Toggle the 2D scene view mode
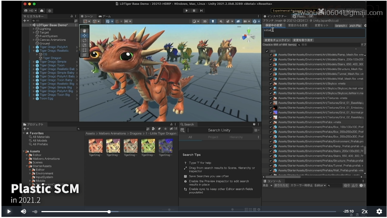Image resolution: width=387 pixels, height=218 pixels. pos(205,22)
